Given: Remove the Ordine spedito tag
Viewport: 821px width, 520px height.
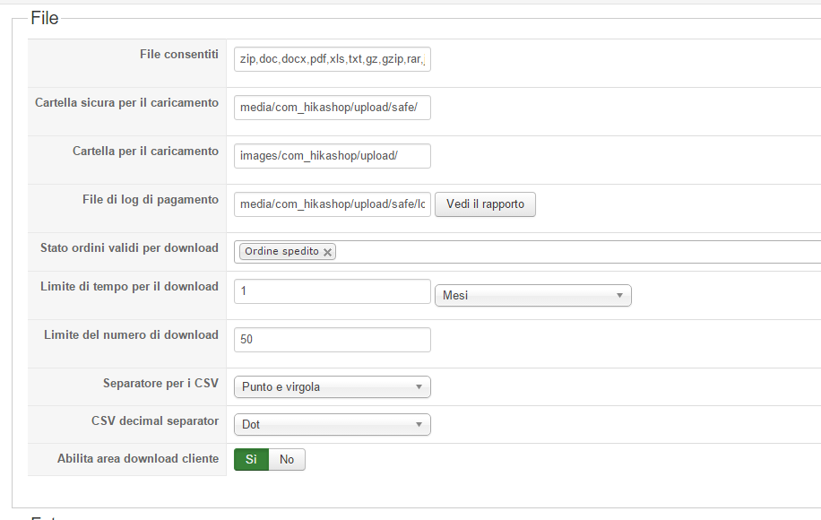Looking at the screenshot, I should [x=328, y=252].
